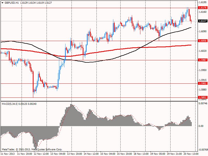Click the 1.5852 red level label
208x156 pixels.
(x=203, y=97)
